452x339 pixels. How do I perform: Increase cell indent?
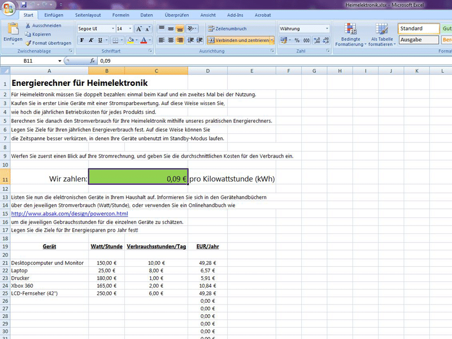coord(199,40)
